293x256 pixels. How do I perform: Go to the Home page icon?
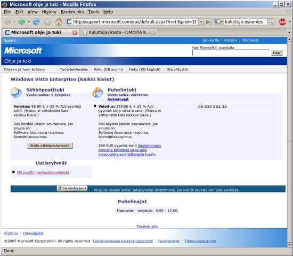pos(59,22)
